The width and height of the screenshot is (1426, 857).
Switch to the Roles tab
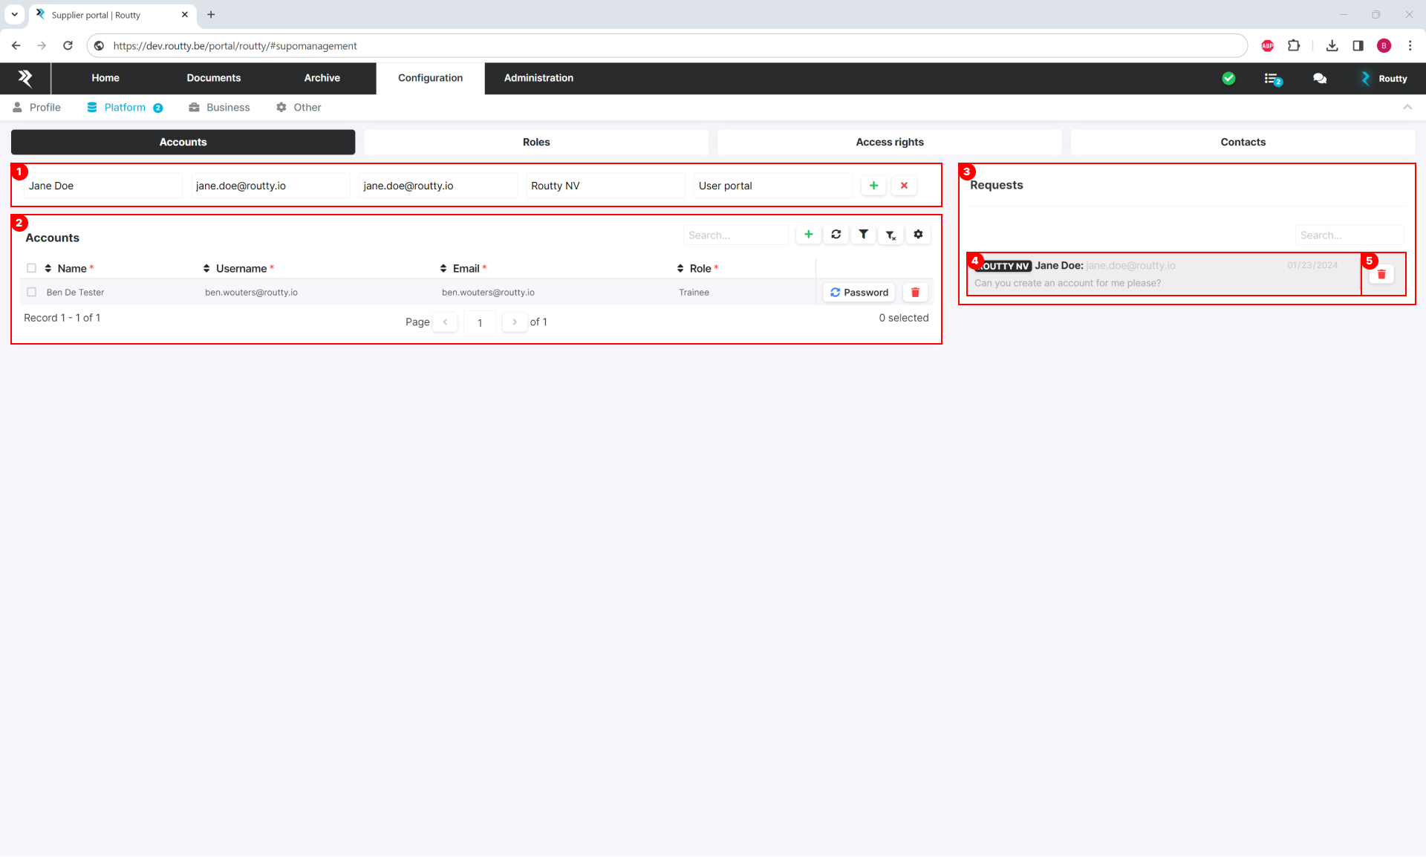[535, 143]
